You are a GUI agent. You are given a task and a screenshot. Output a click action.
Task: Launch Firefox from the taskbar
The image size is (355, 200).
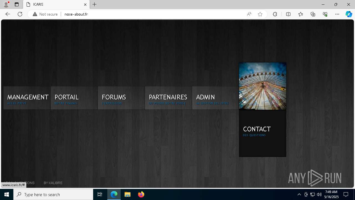pos(141,194)
